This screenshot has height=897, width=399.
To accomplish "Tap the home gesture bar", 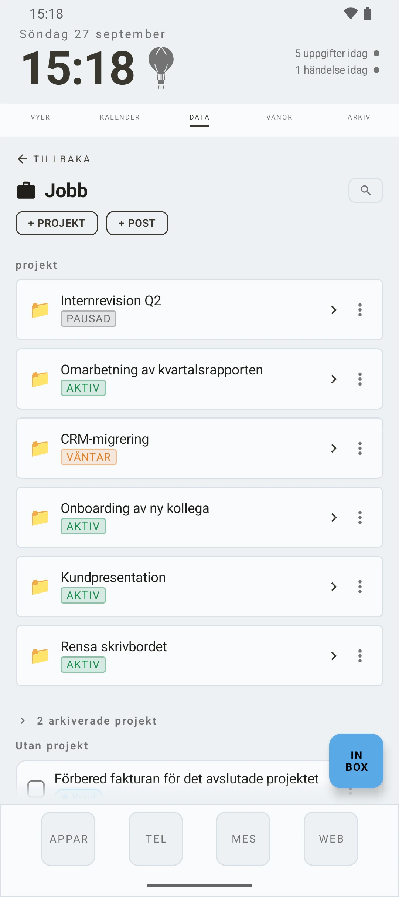I will pyautogui.click(x=199, y=886).
